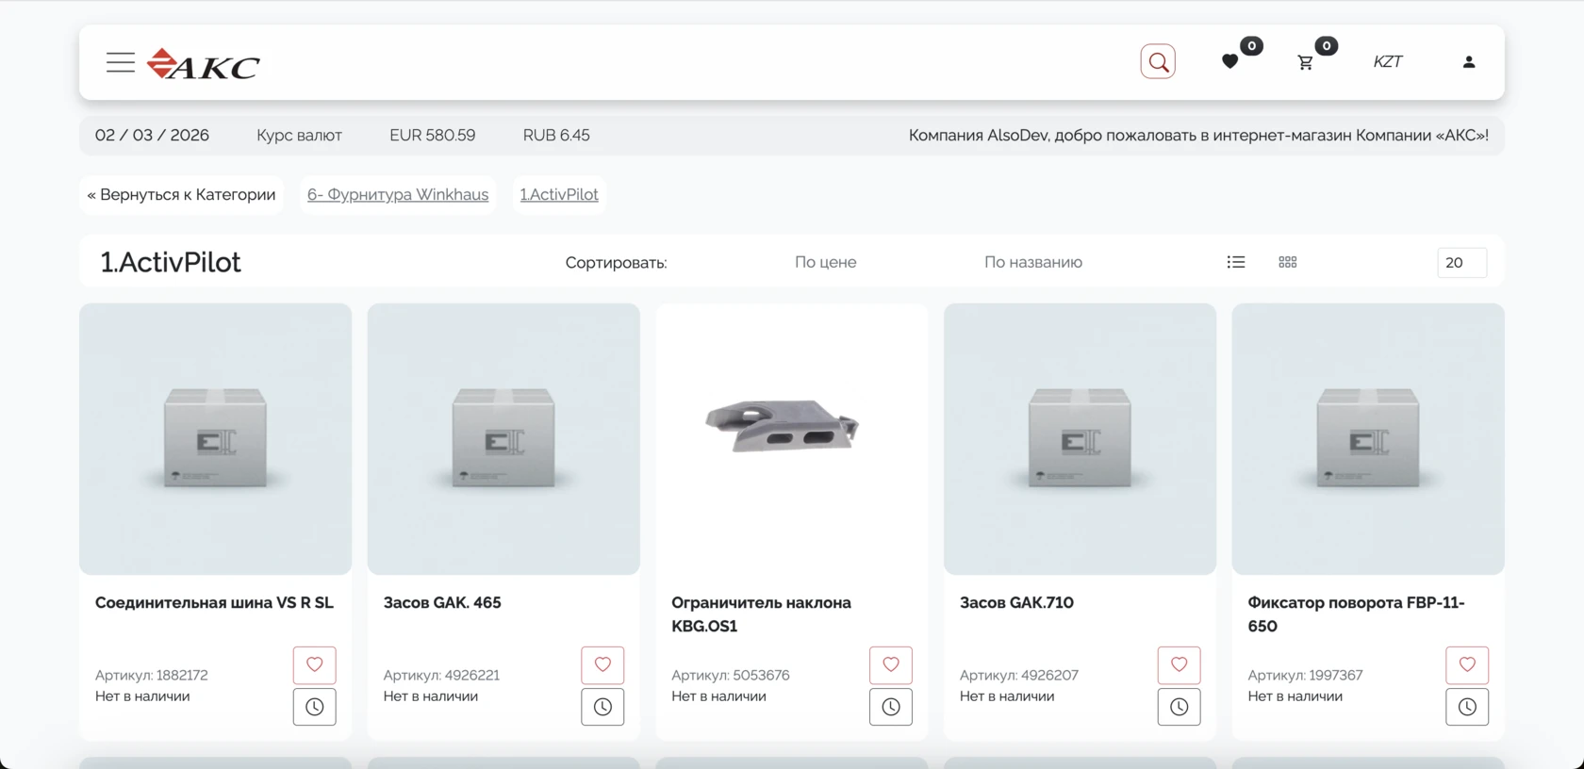Open Соединительная шина VS R SL product image
1584x769 pixels.
[x=215, y=439]
